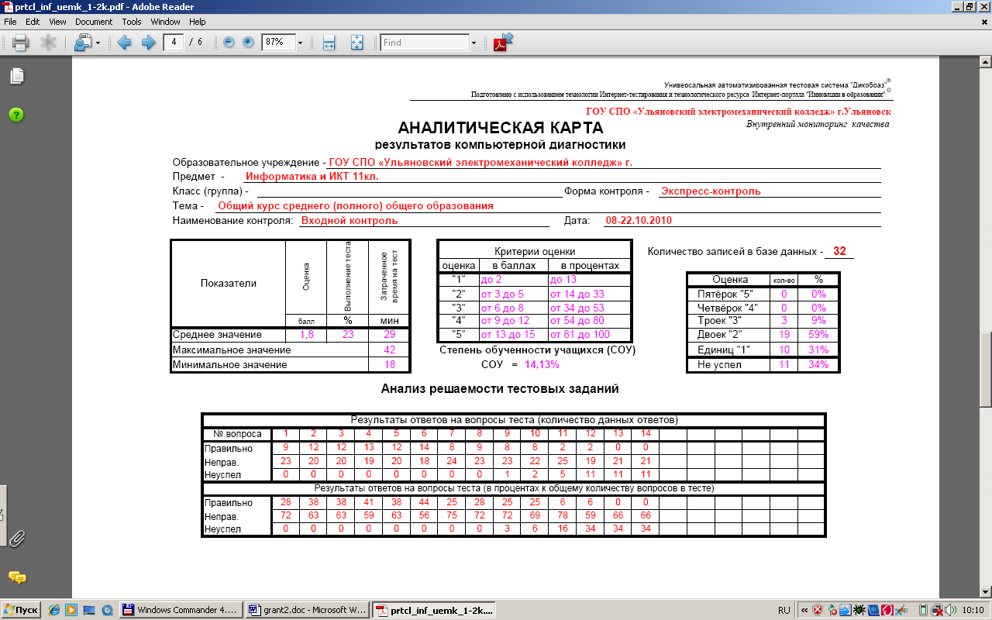The width and height of the screenshot is (992, 620).
Task: Click the Показатели table header cell
Action: (x=228, y=283)
